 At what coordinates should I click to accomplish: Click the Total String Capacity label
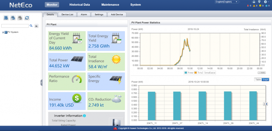[64, 121]
